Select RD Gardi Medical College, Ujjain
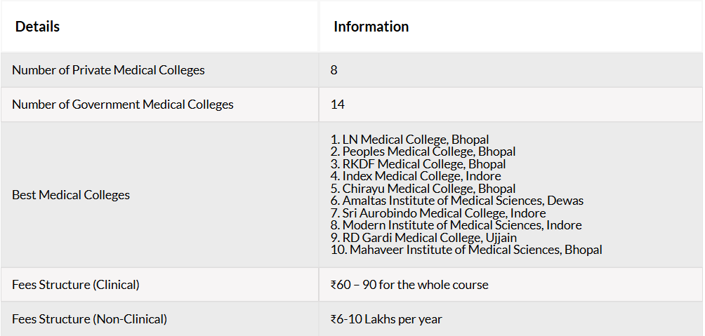 tap(424, 237)
